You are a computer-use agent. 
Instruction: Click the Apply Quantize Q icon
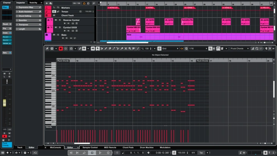(186, 49)
